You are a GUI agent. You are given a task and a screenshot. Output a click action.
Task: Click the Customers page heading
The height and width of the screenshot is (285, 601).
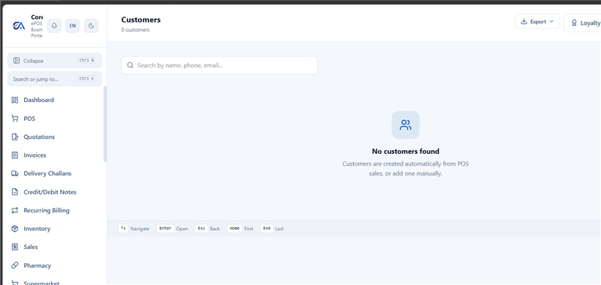140,20
